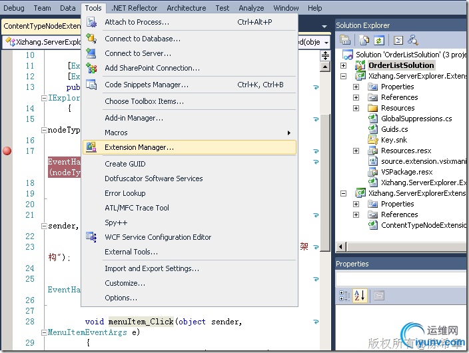Open the .NET Reflector menu
Screen dimensions: 469x353
134,8
